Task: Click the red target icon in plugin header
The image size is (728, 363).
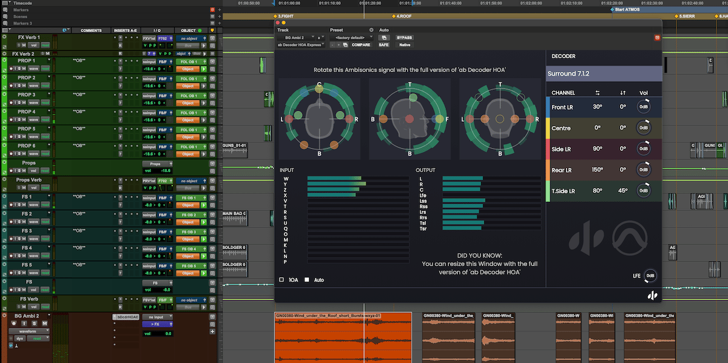Action: (657, 38)
